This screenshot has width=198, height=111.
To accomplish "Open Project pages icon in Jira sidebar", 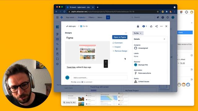I will click(57, 54).
